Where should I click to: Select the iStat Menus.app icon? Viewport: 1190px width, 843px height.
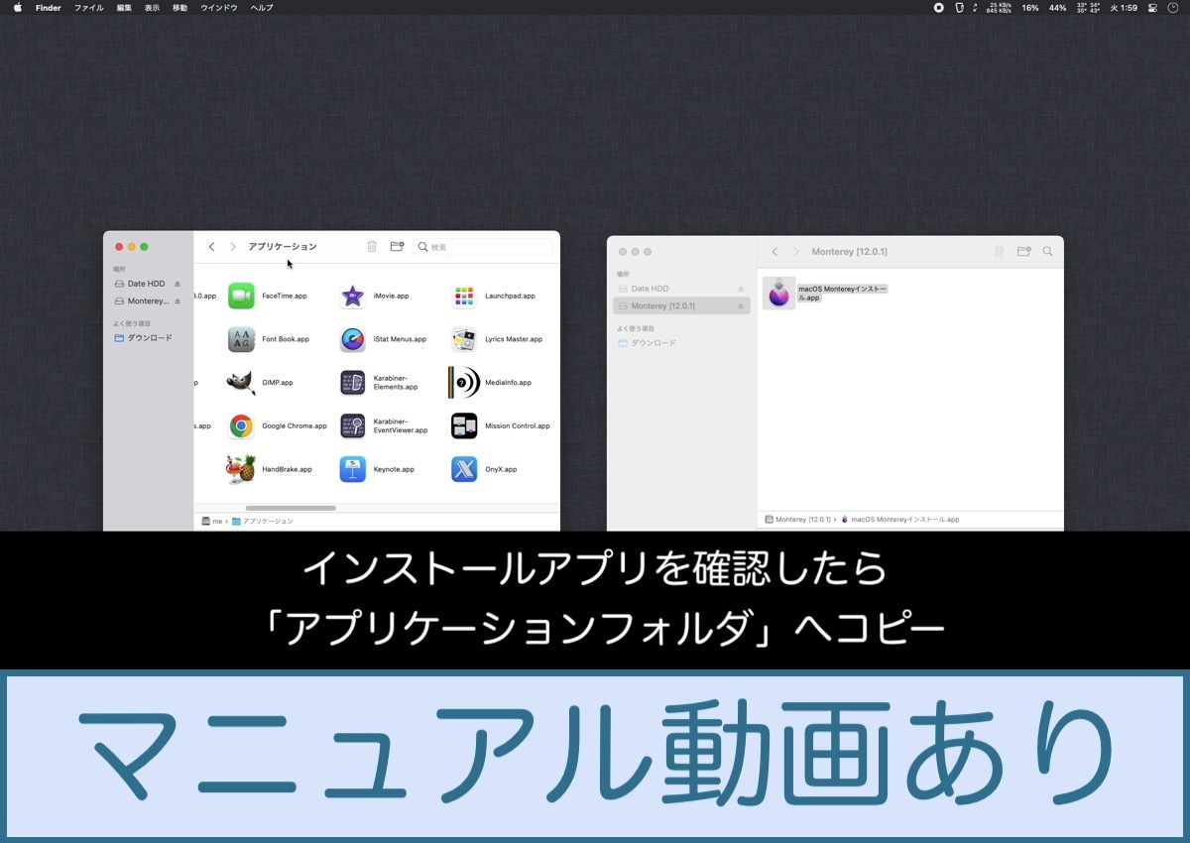pyautogui.click(x=352, y=339)
